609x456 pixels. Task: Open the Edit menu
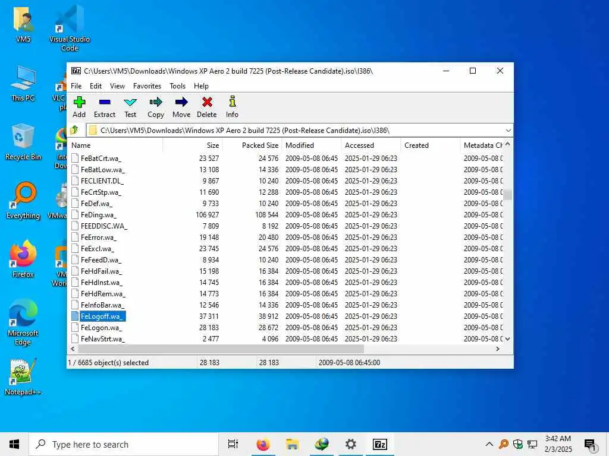[96, 86]
